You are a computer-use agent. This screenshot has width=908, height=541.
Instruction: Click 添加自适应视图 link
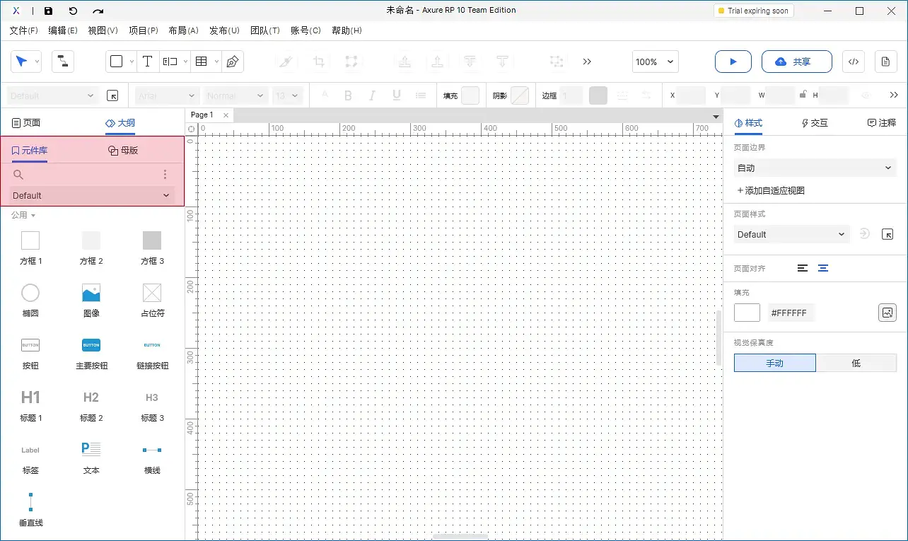[770, 190]
